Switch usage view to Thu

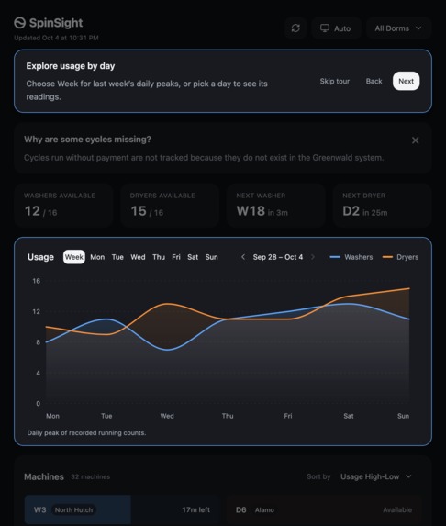click(159, 257)
